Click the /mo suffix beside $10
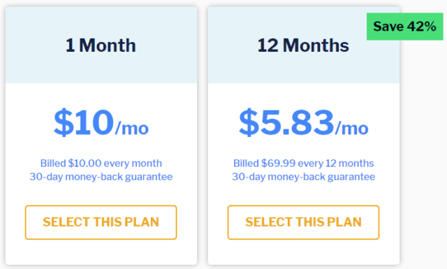This screenshot has height=269, width=447. coord(132,128)
